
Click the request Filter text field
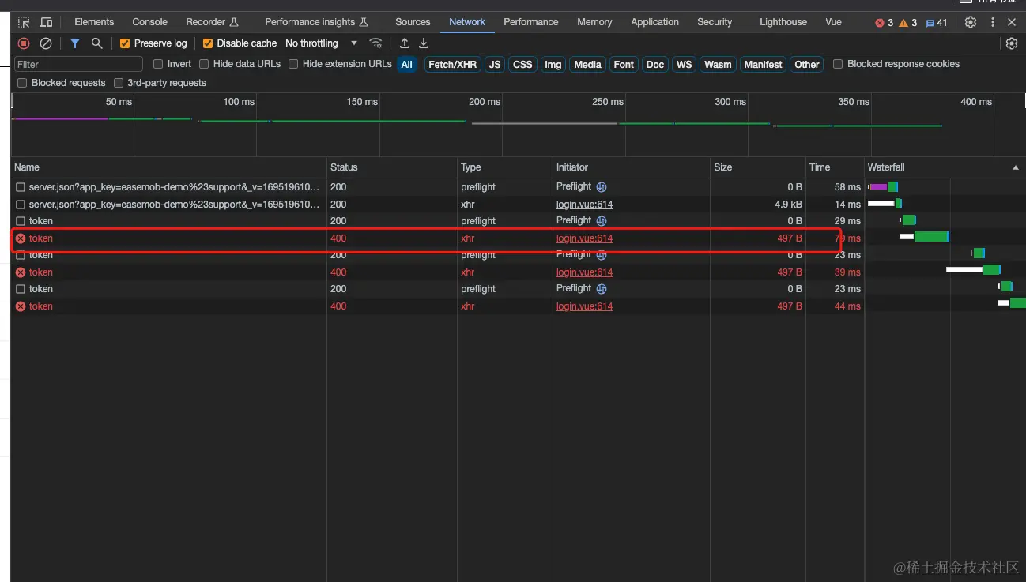point(78,64)
